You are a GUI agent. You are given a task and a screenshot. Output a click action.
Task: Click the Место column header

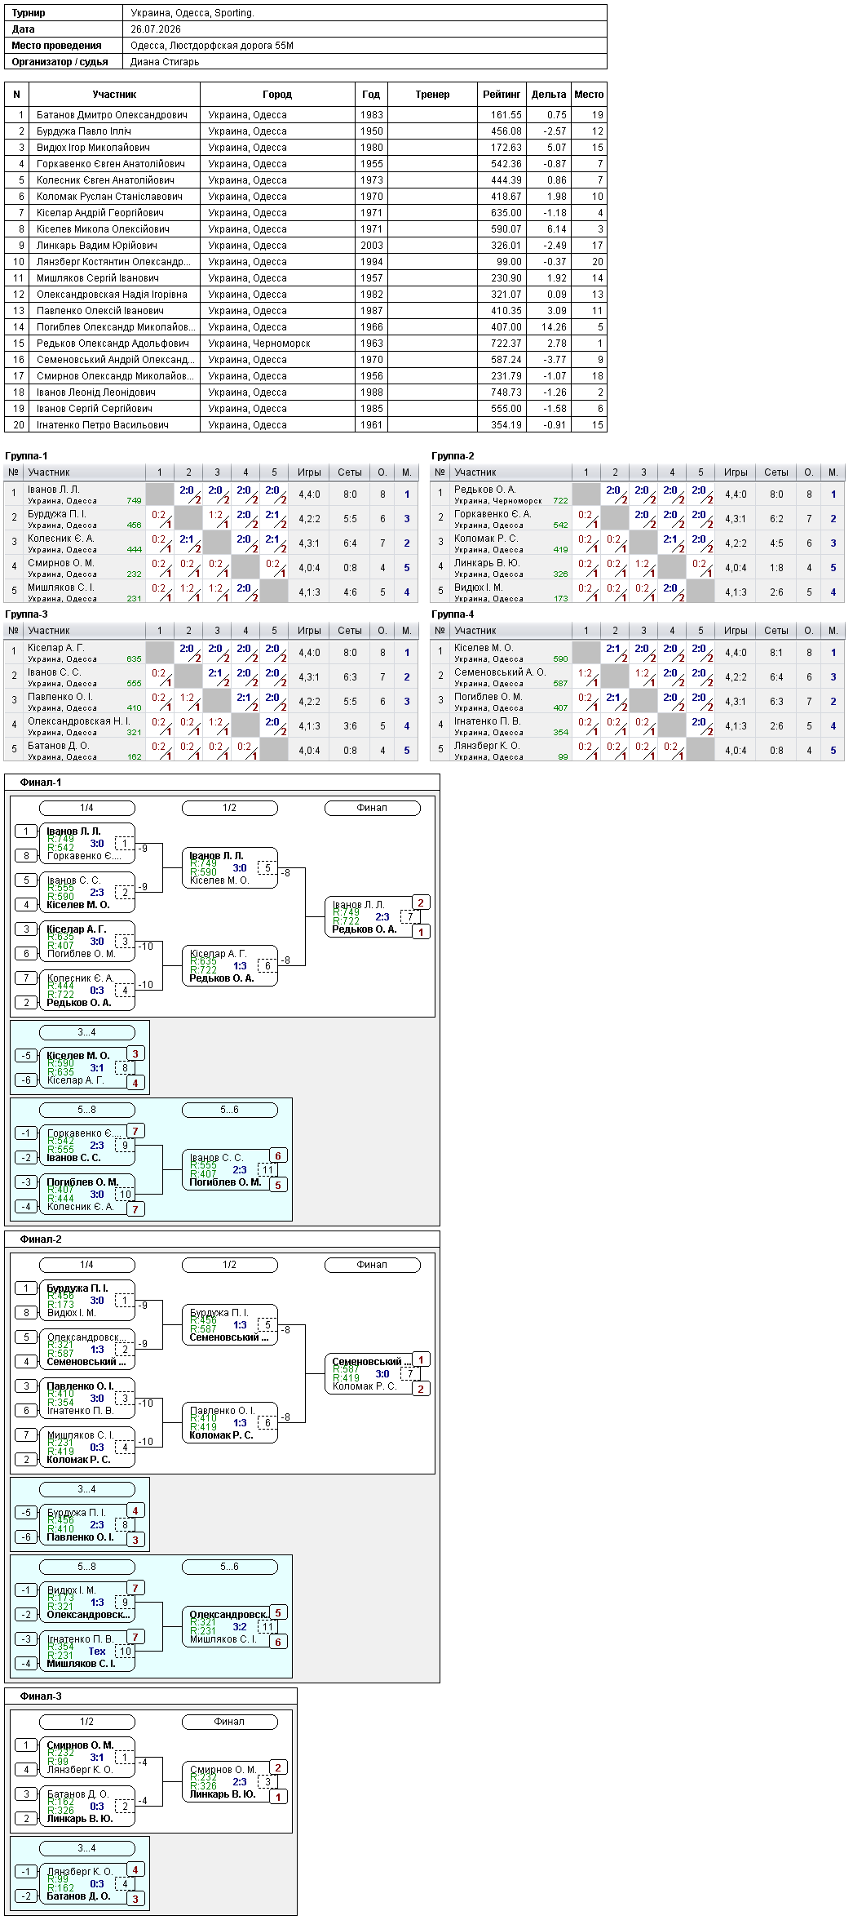click(589, 95)
